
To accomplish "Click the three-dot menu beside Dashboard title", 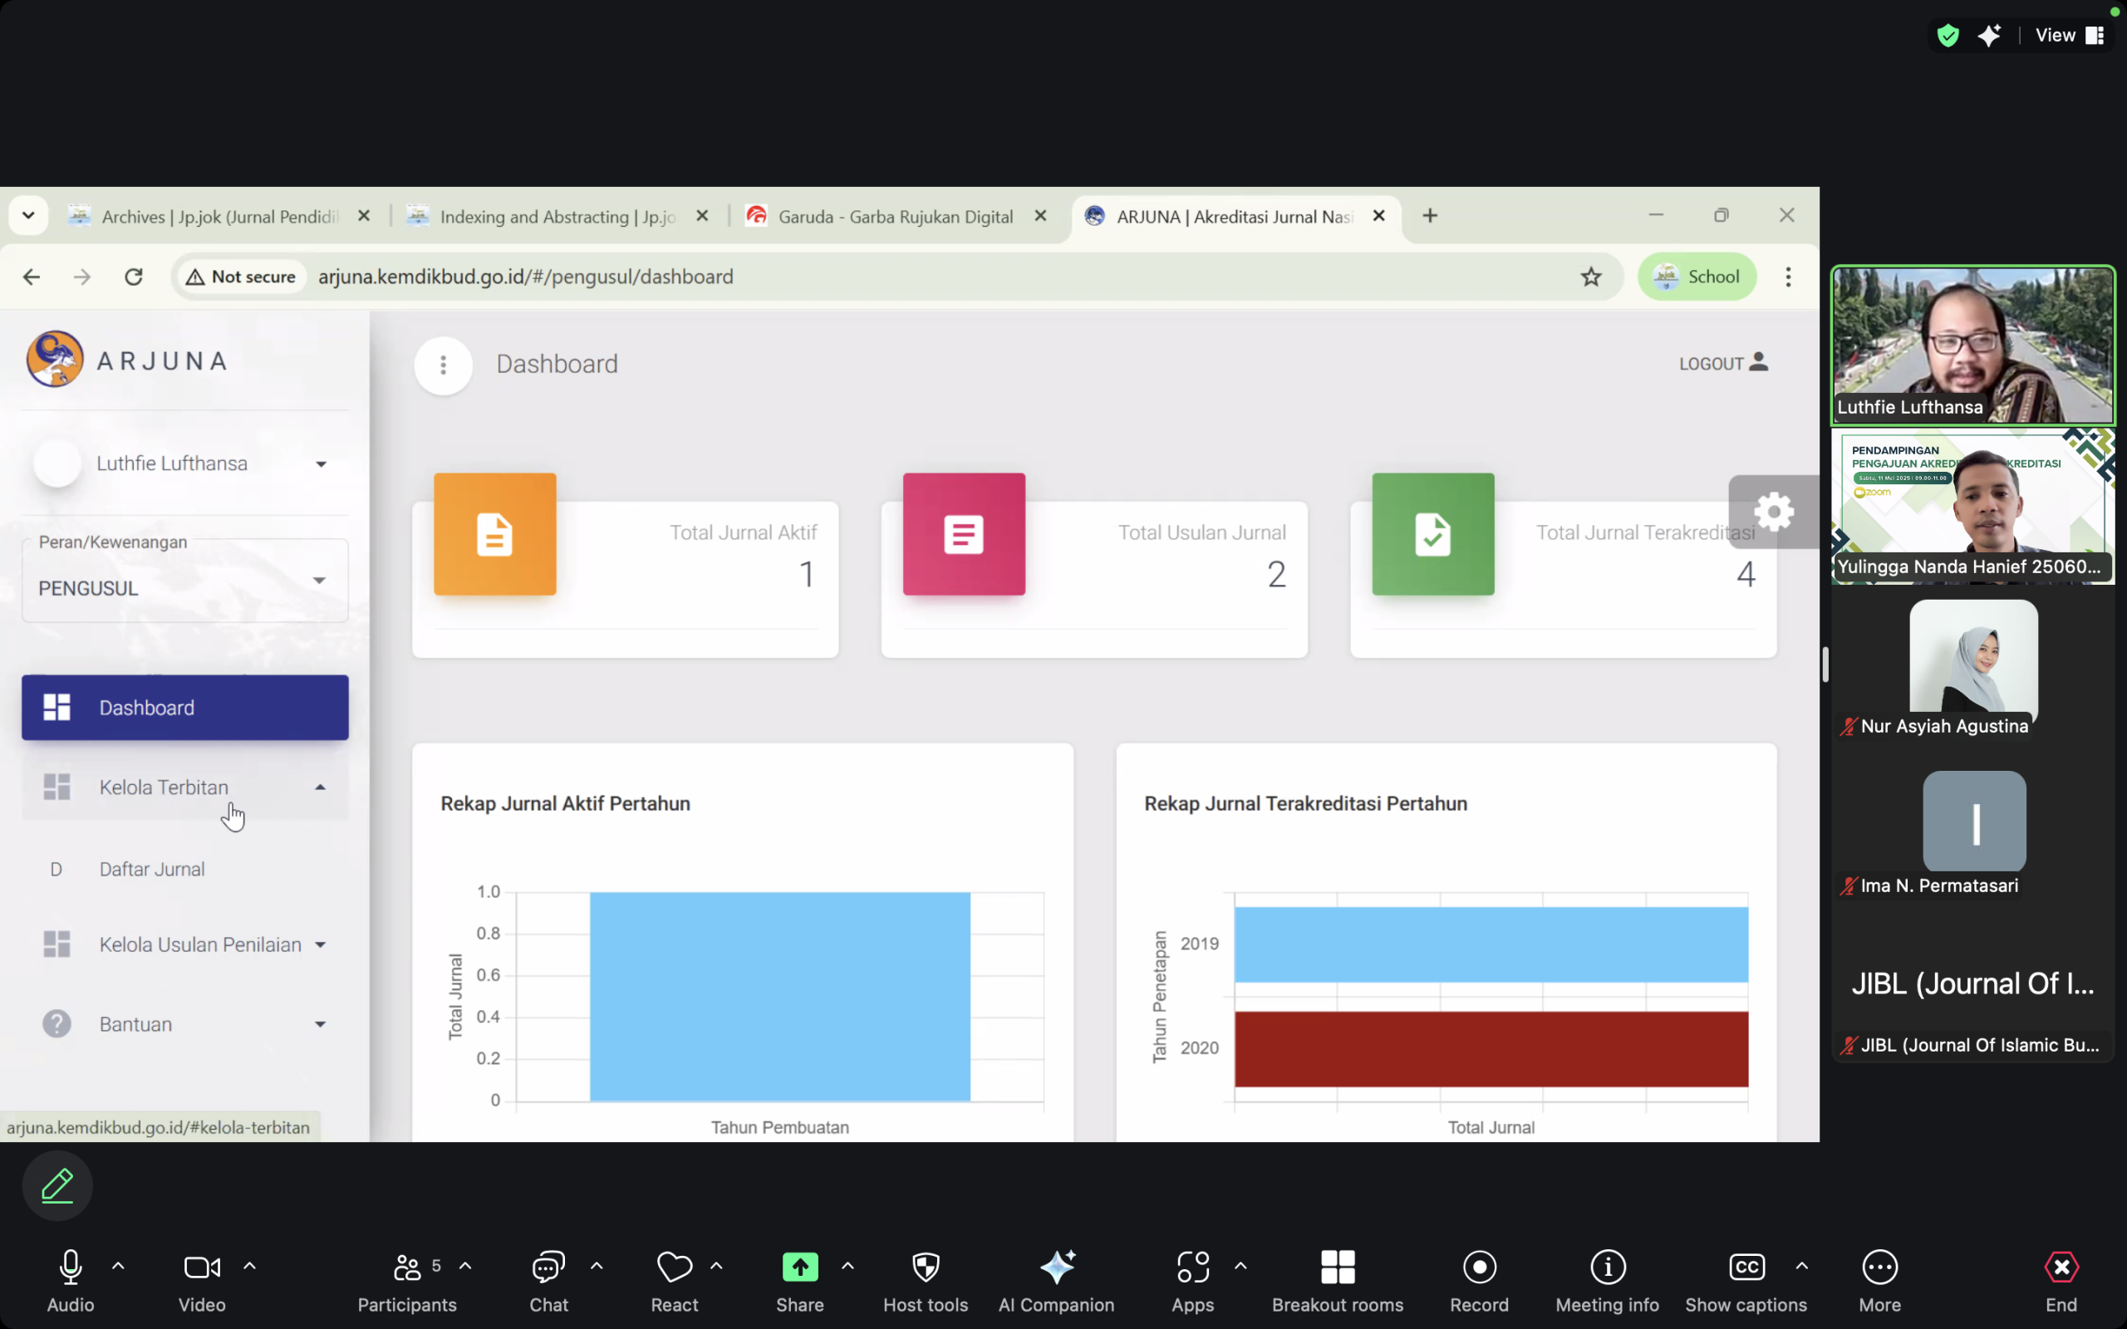I will [x=443, y=365].
